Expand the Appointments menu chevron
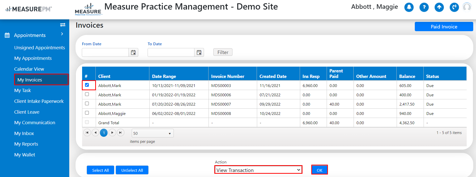Viewport: 476px width, 177px height. [x=62, y=34]
